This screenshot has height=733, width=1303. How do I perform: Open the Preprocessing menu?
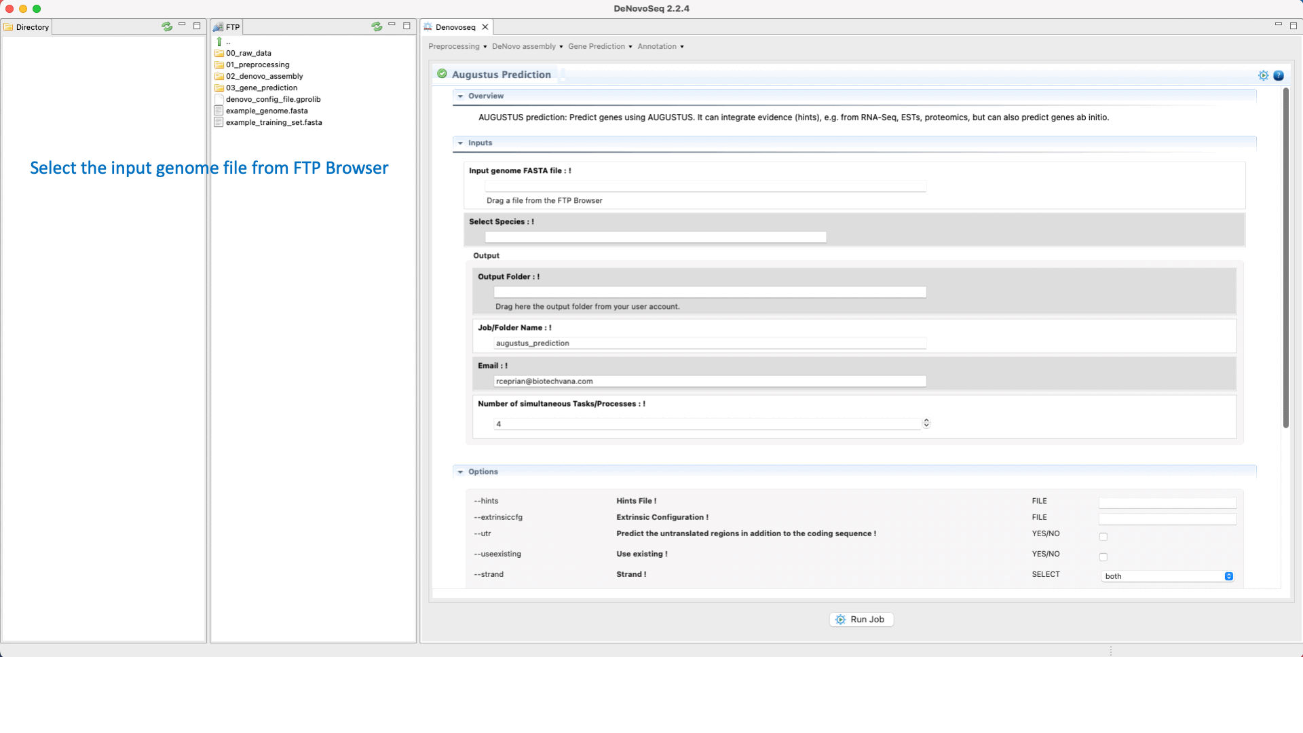click(457, 46)
